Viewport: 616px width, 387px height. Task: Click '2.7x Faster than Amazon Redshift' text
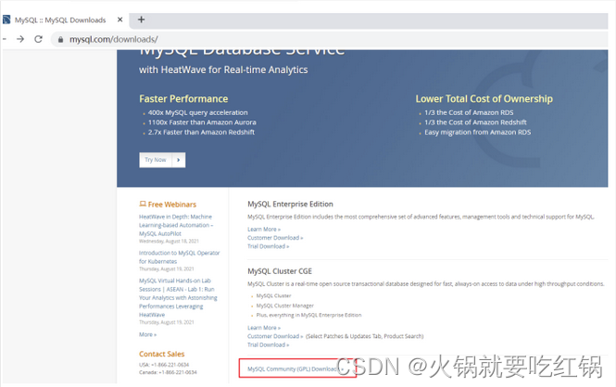pos(201,132)
